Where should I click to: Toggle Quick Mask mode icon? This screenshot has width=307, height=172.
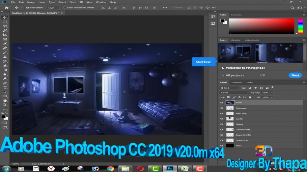pos(5,123)
